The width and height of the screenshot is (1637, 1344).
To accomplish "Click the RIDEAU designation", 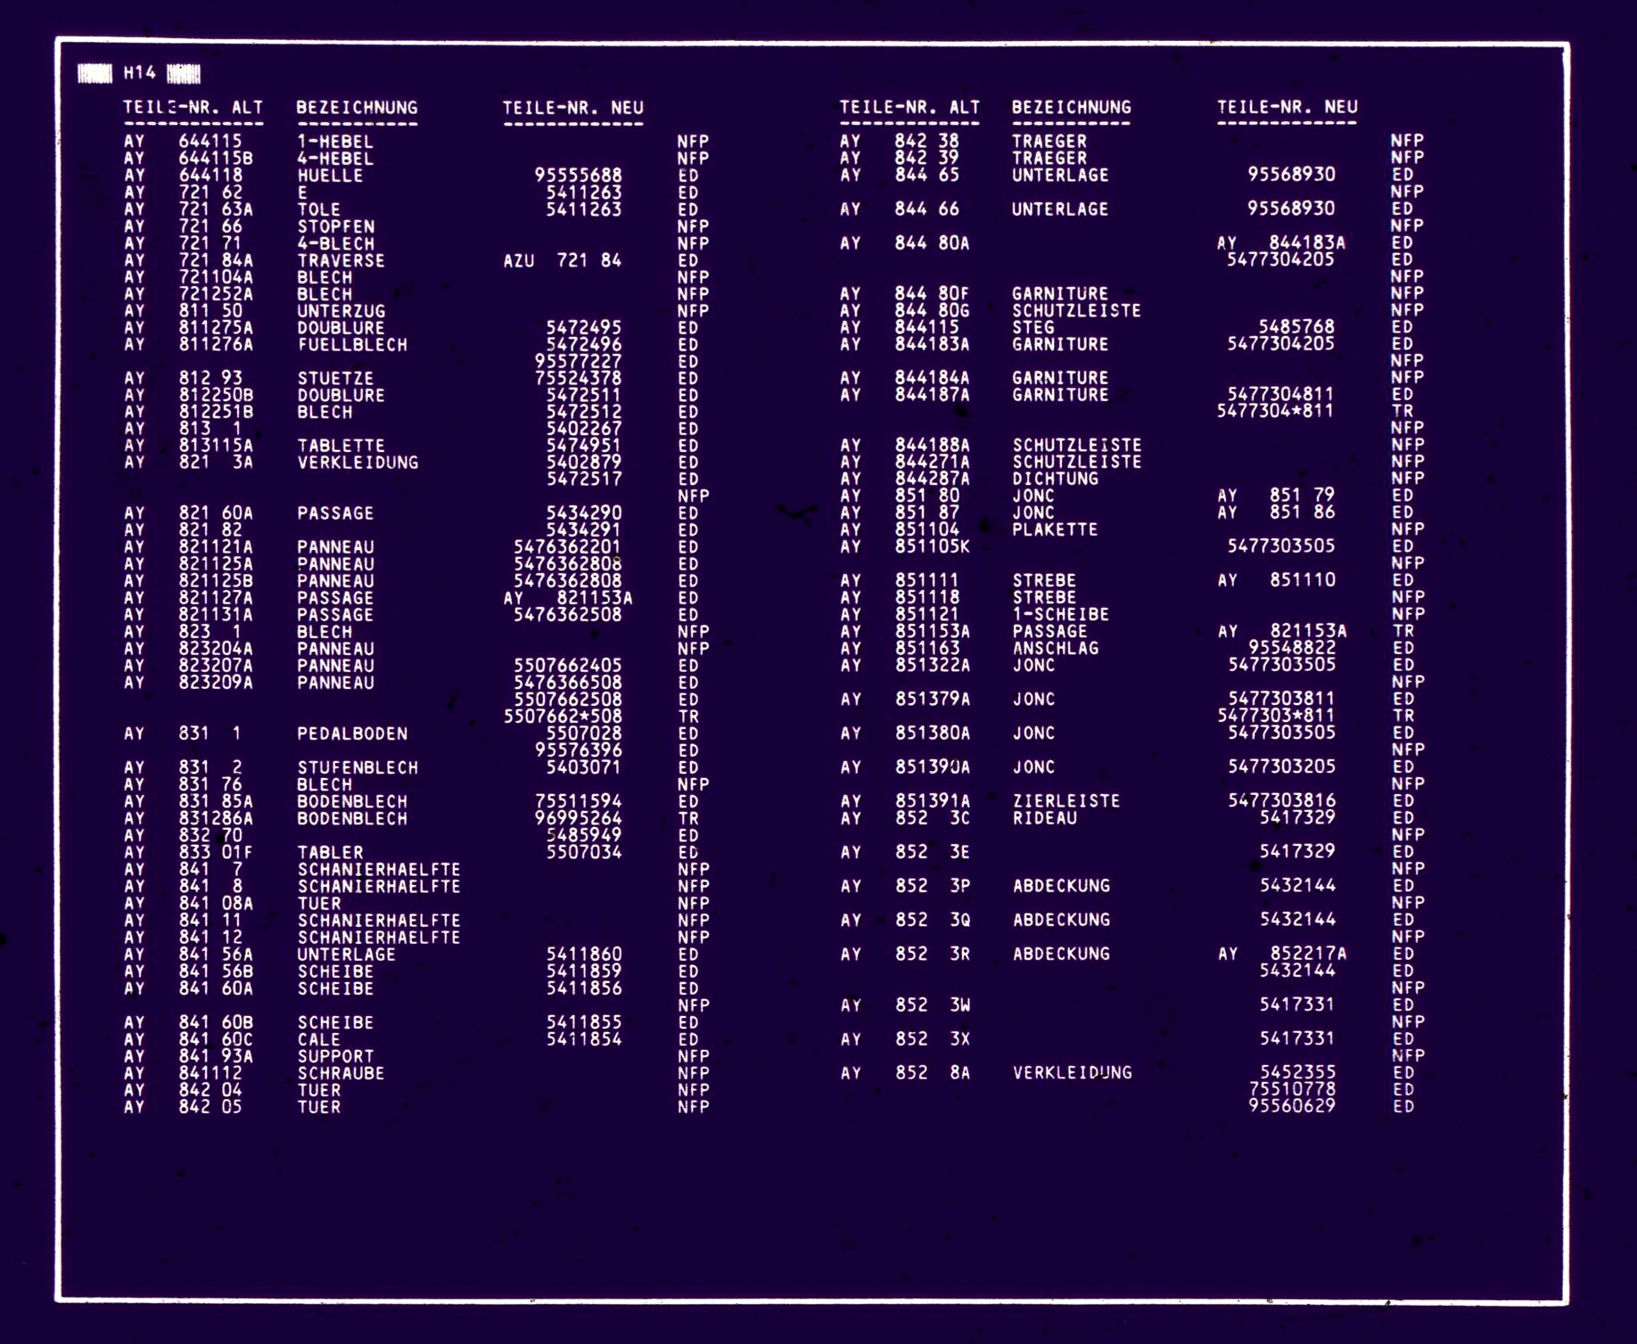I will (1044, 817).
